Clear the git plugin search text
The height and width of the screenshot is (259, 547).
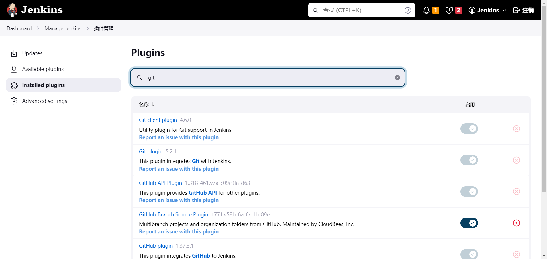[397, 78]
